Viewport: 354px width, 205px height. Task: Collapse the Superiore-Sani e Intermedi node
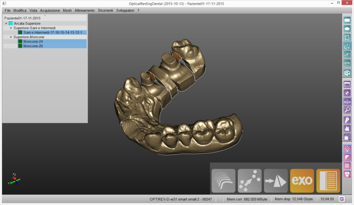pos(11,28)
